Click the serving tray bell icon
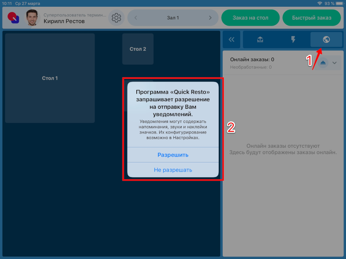Viewport: 346px width, 259px height. pyautogui.click(x=323, y=63)
